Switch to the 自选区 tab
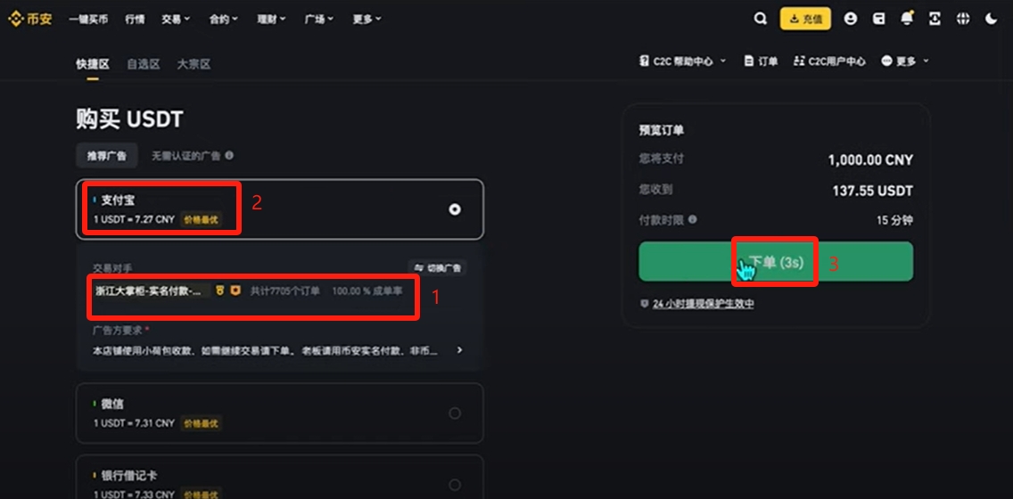1013x499 pixels. [144, 64]
